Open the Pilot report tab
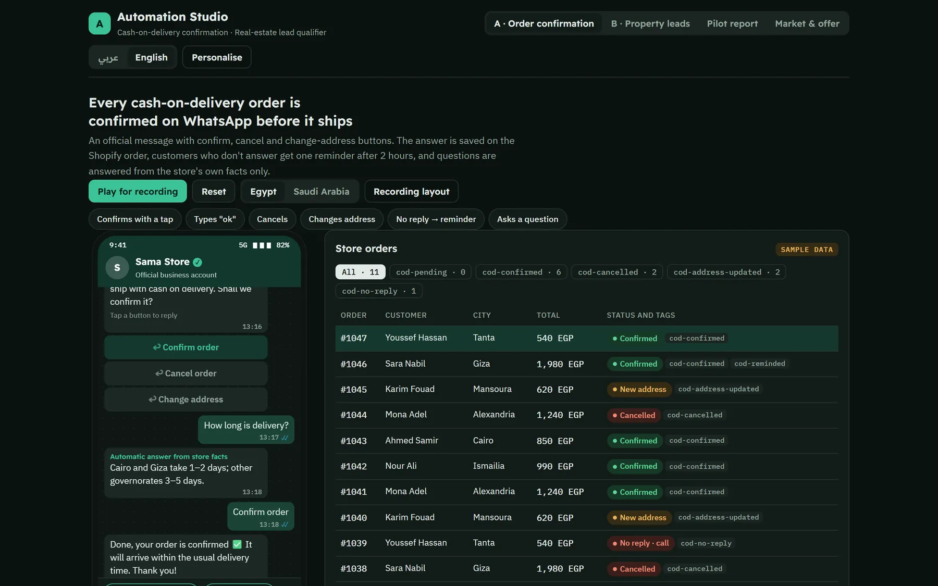 (x=732, y=23)
